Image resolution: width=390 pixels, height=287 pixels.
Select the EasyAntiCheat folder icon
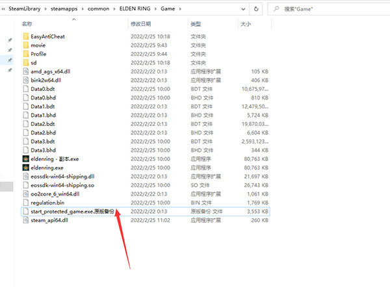[25, 36]
